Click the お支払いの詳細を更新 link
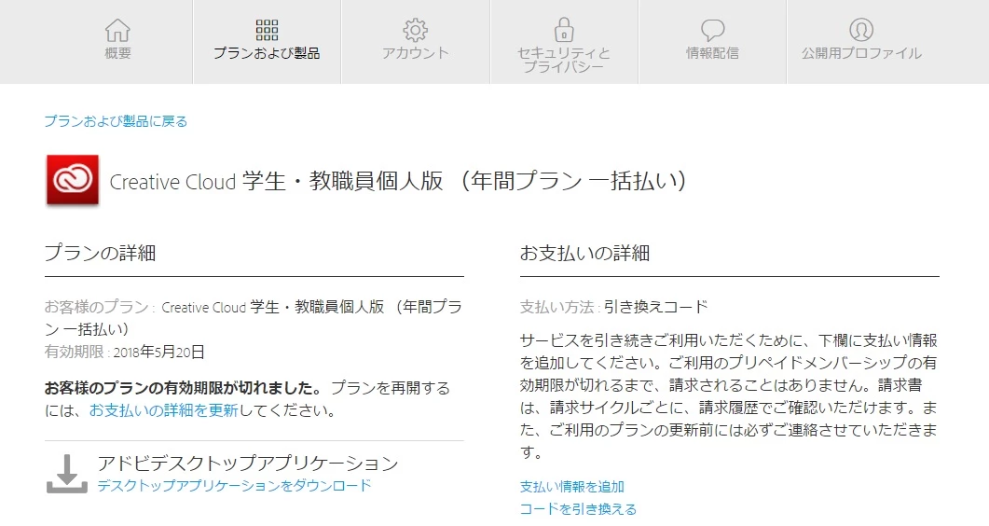The image size is (989, 526). click(x=163, y=410)
